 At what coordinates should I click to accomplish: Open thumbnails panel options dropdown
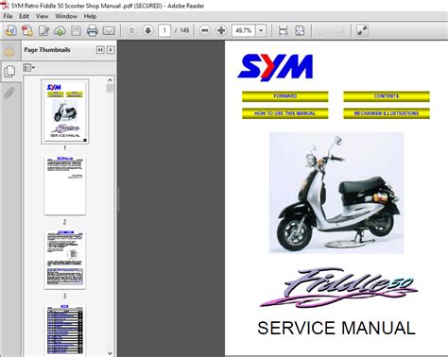pos(28,68)
